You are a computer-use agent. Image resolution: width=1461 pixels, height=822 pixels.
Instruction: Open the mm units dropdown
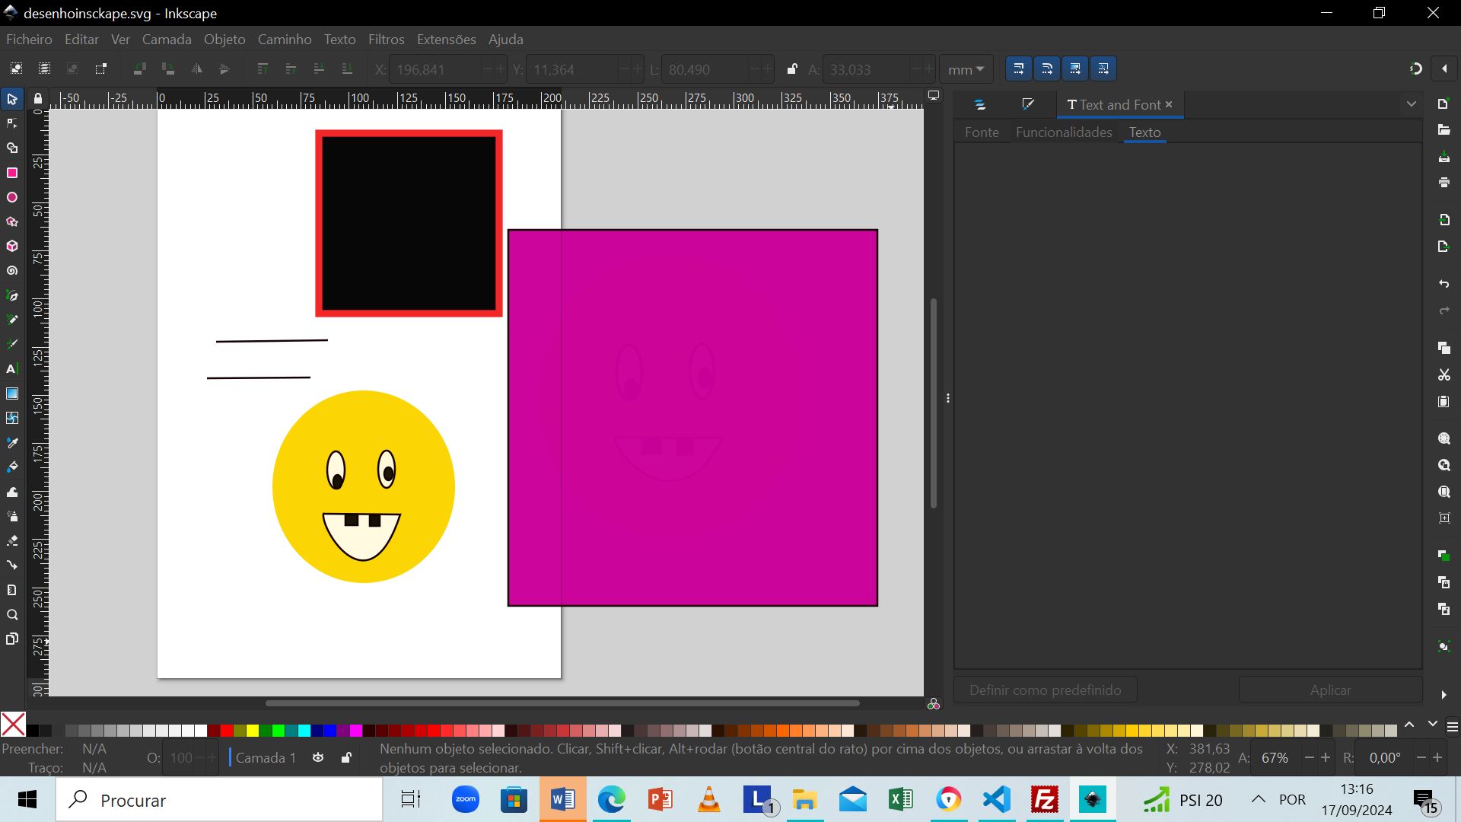point(966,69)
